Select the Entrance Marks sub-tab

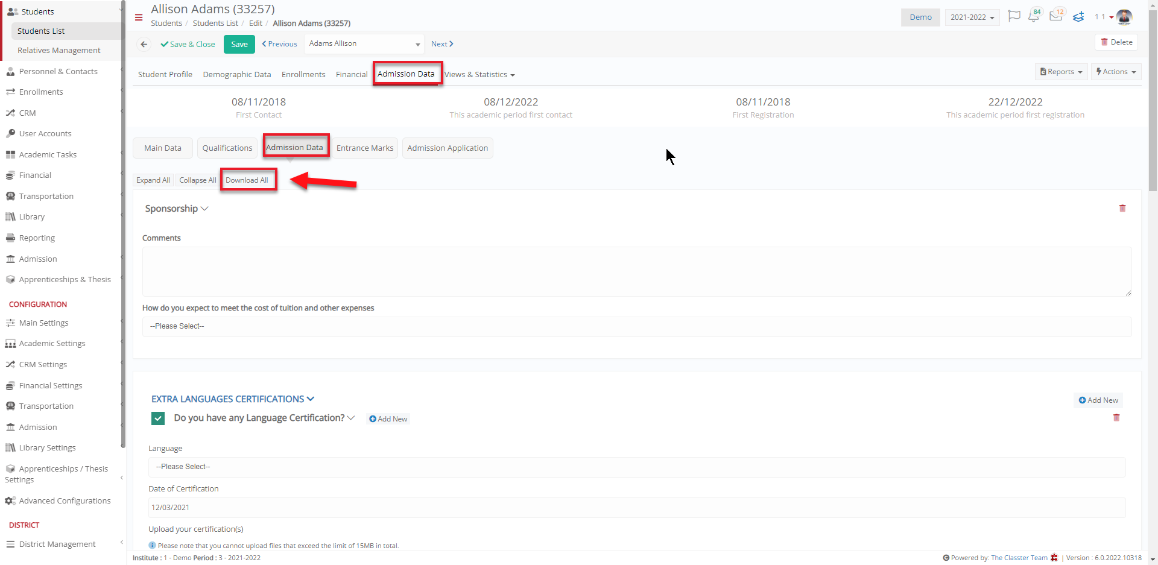365,148
